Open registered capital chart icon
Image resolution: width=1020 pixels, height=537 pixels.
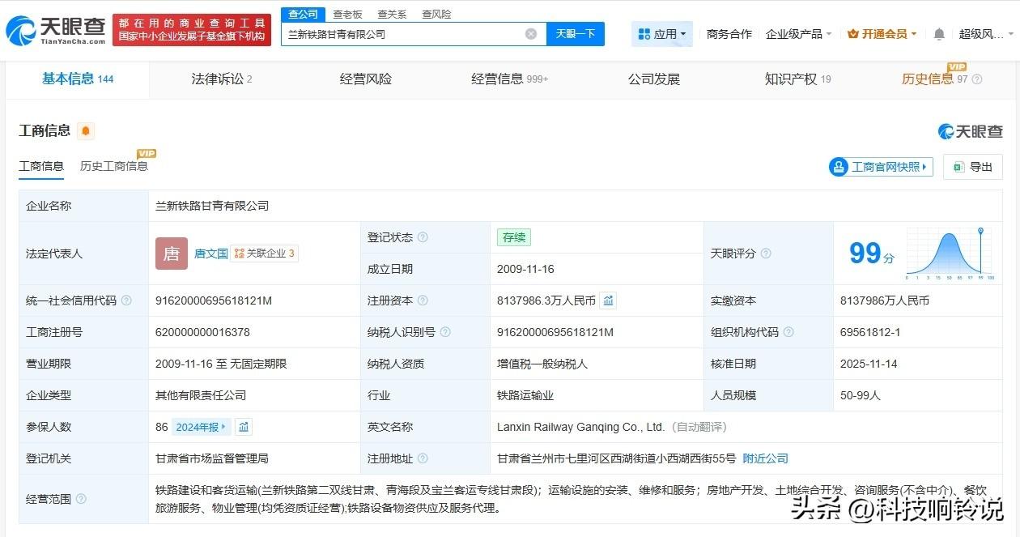(609, 300)
